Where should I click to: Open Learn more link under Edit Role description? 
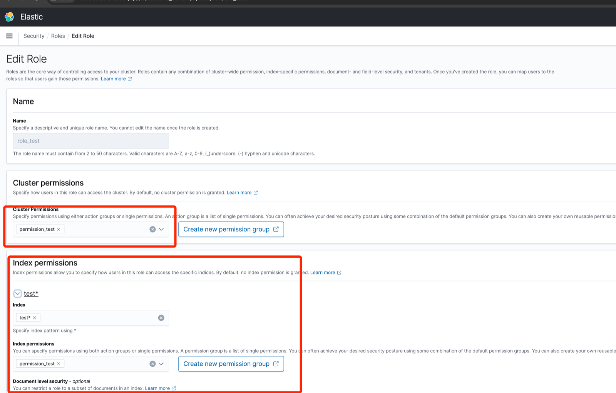pos(114,79)
